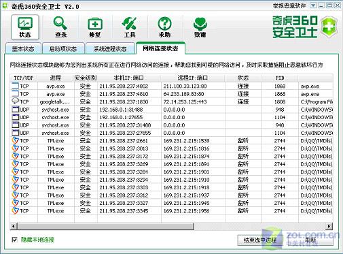The width and height of the screenshot is (343, 254).
Task: Select remote address 72.14.253.125:443
Action: (x=185, y=101)
